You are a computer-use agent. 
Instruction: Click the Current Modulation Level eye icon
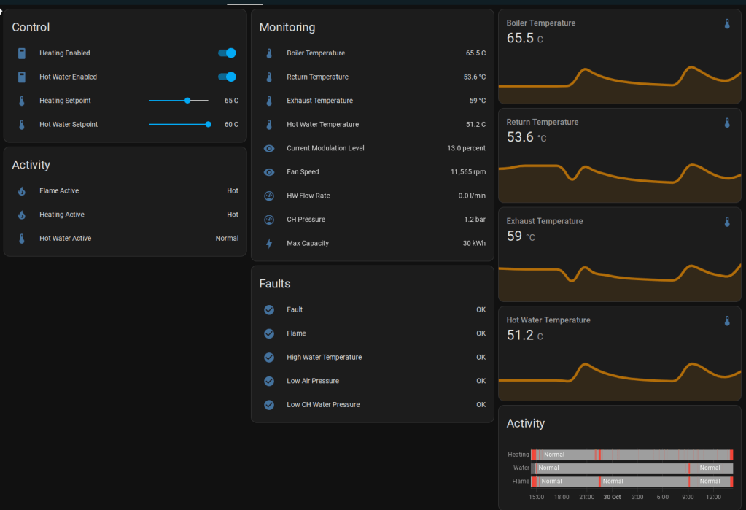point(269,148)
